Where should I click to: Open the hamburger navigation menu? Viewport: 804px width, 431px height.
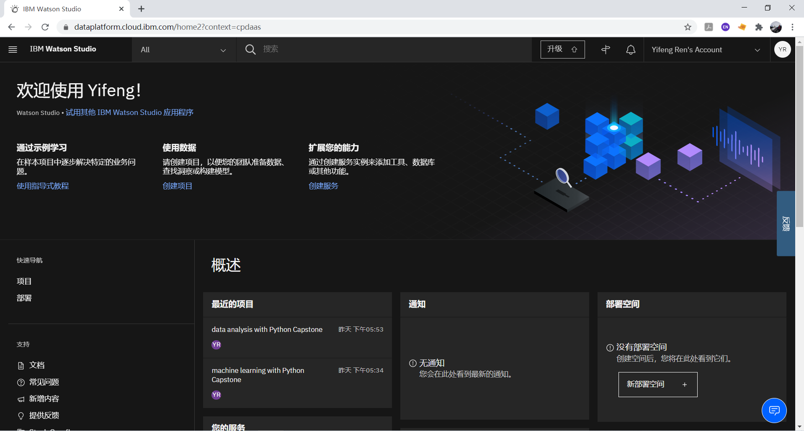click(x=13, y=49)
